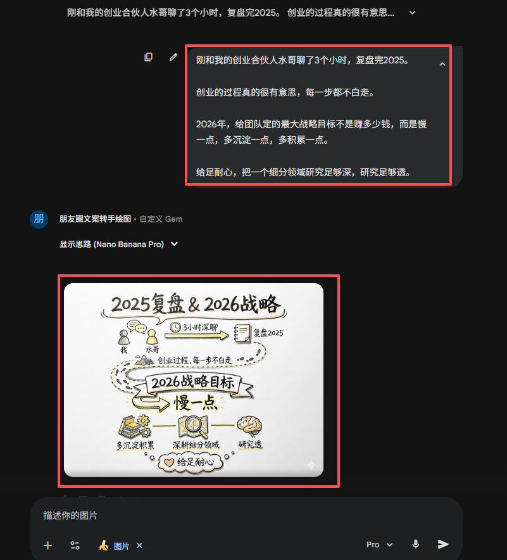Open the tools sliders icon in input bar
This screenshot has height=560, width=507.
(x=75, y=545)
